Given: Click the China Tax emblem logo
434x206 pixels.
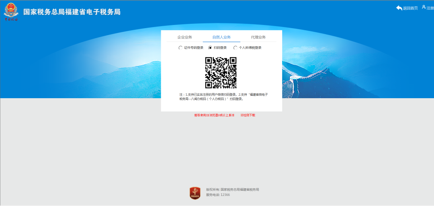Looking at the screenshot, I should pos(11,12).
